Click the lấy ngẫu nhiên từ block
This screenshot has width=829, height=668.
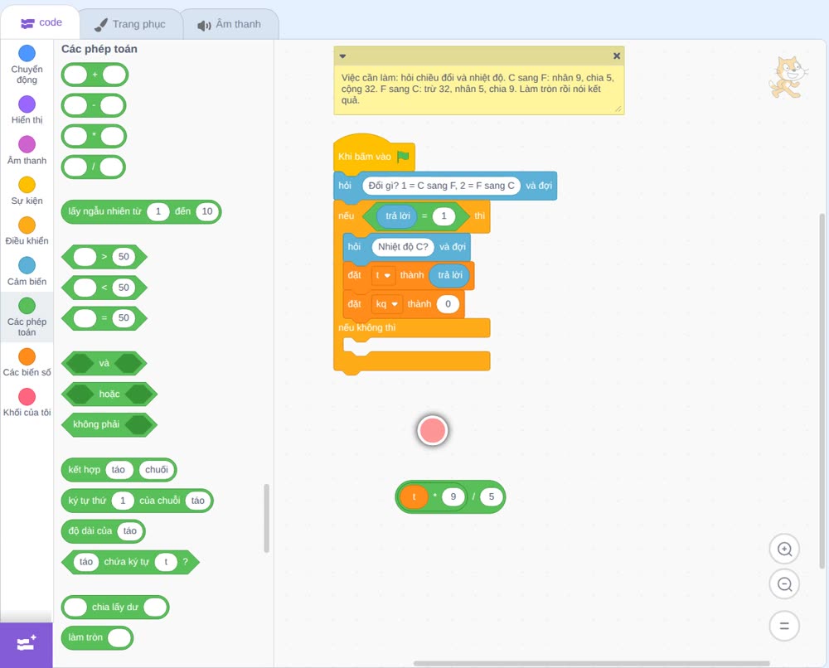pyautogui.click(x=141, y=211)
